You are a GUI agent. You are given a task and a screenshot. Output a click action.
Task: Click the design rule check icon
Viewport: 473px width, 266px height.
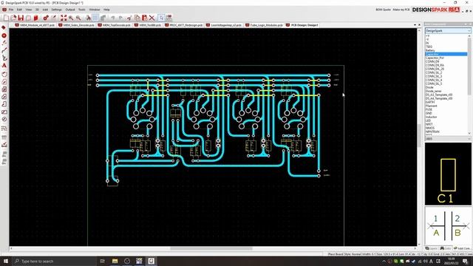pyautogui.click(x=4, y=145)
